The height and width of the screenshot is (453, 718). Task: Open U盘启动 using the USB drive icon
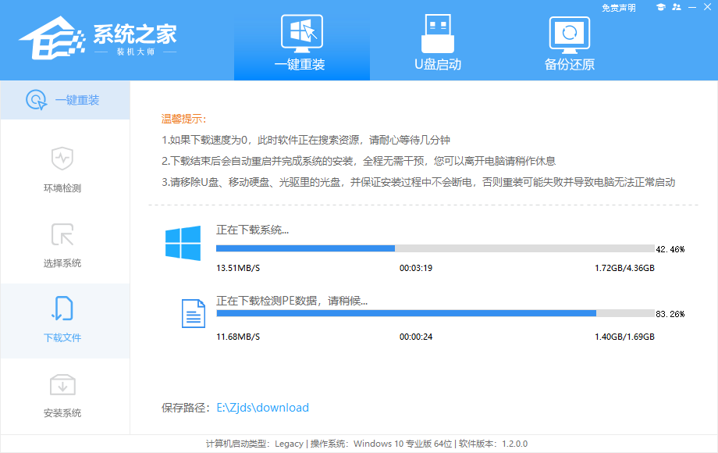[x=437, y=33]
